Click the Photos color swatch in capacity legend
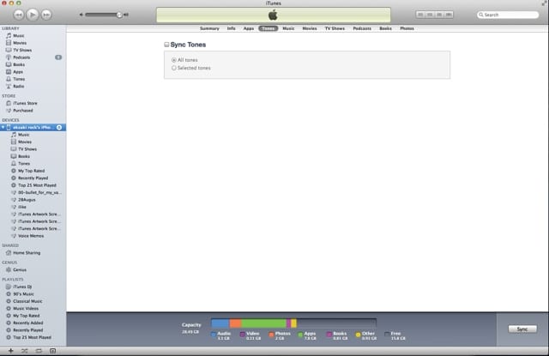Image resolution: width=549 pixels, height=356 pixels. pos(271,335)
